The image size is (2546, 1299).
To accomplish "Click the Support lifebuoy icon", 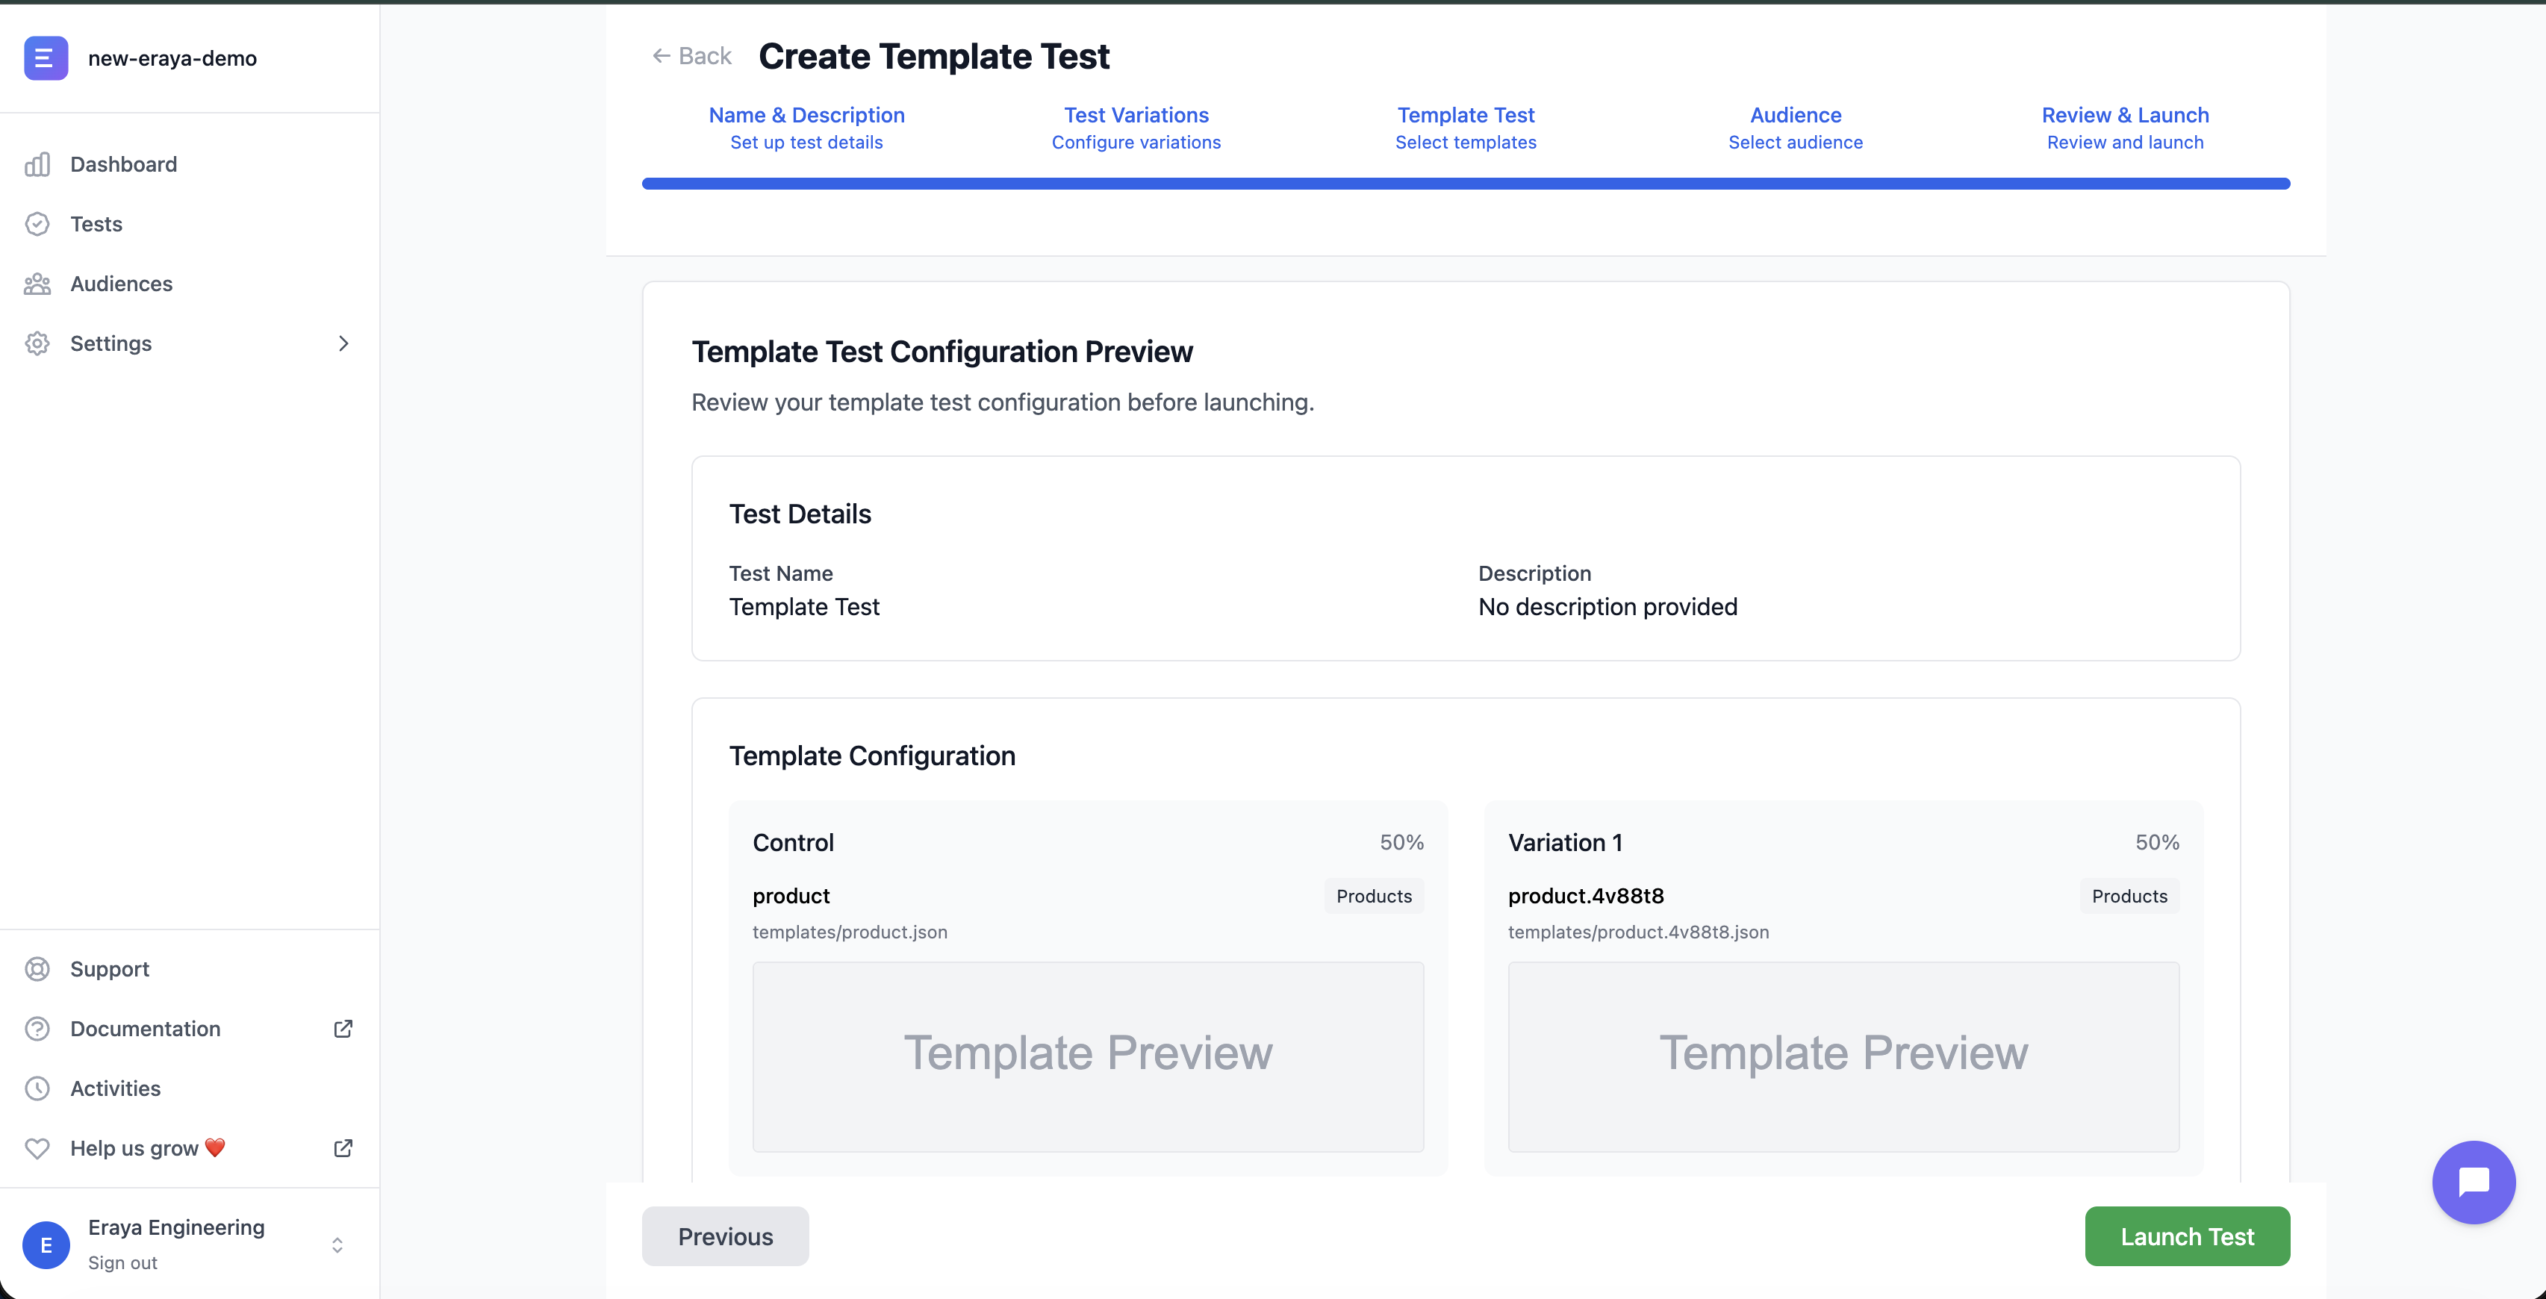I will click(37, 969).
